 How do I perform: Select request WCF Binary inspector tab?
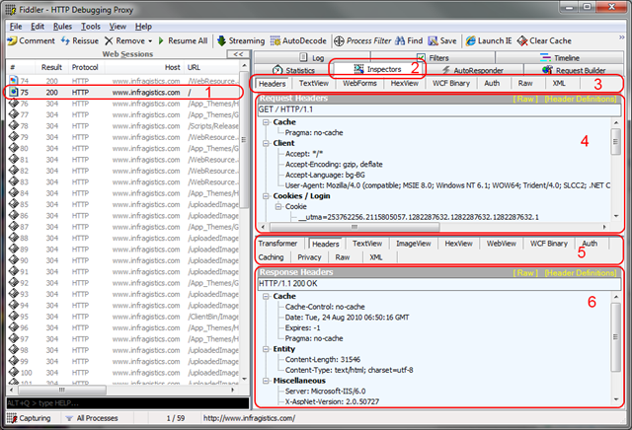point(451,84)
